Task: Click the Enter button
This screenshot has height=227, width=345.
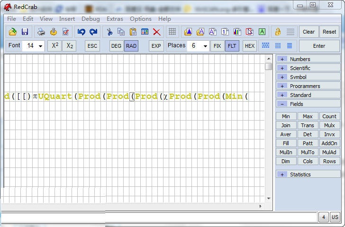Action: coord(319,46)
